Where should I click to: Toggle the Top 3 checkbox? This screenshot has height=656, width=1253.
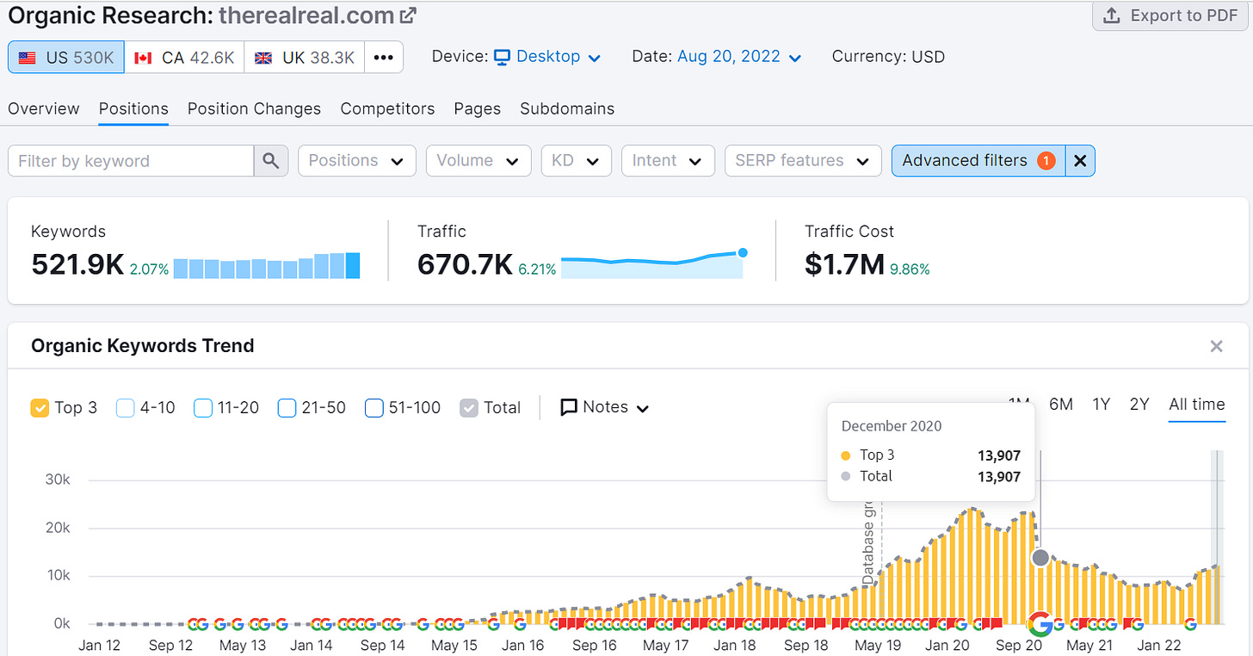(x=40, y=408)
